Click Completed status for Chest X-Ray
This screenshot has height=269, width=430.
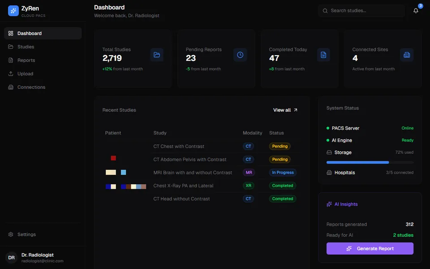283,186
